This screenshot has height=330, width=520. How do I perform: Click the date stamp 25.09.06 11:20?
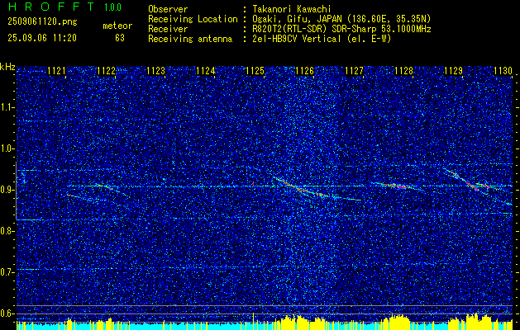[x=42, y=38]
